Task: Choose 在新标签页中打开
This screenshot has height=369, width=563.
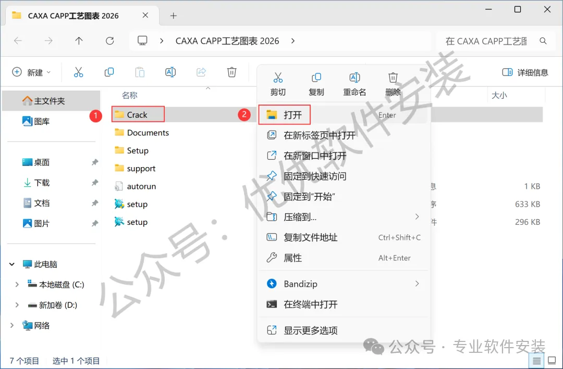Action: 343,135
